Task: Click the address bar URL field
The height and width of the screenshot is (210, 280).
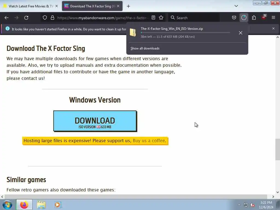Action: click(103, 18)
